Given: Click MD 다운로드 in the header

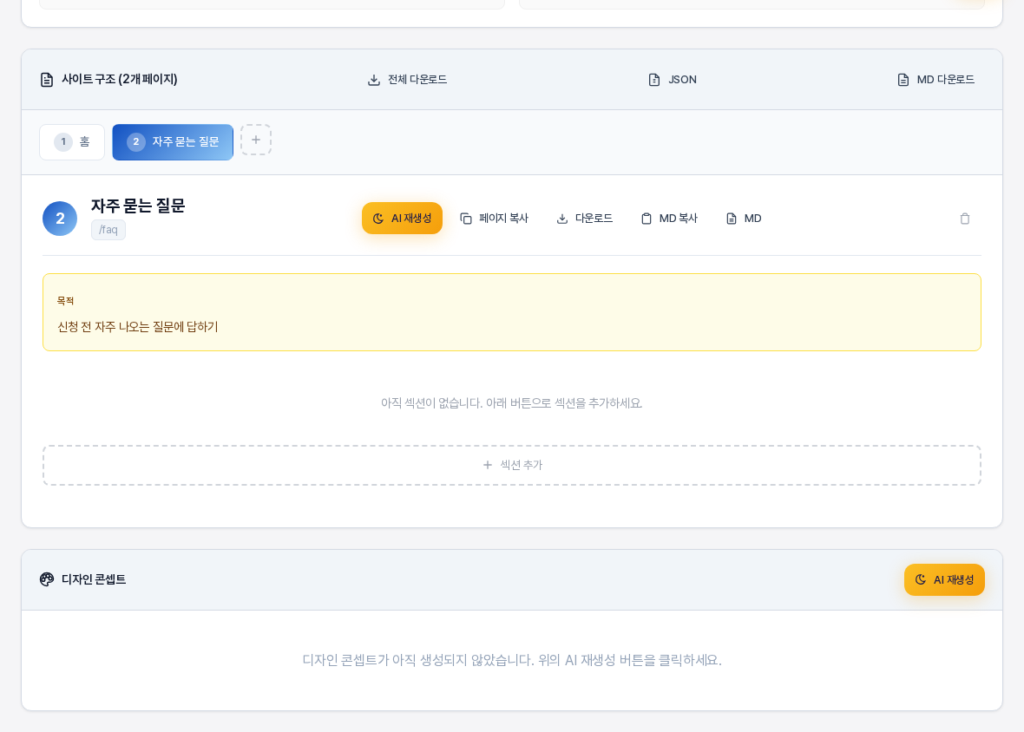Looking at the screenshot, I should (x=935, y=80).
